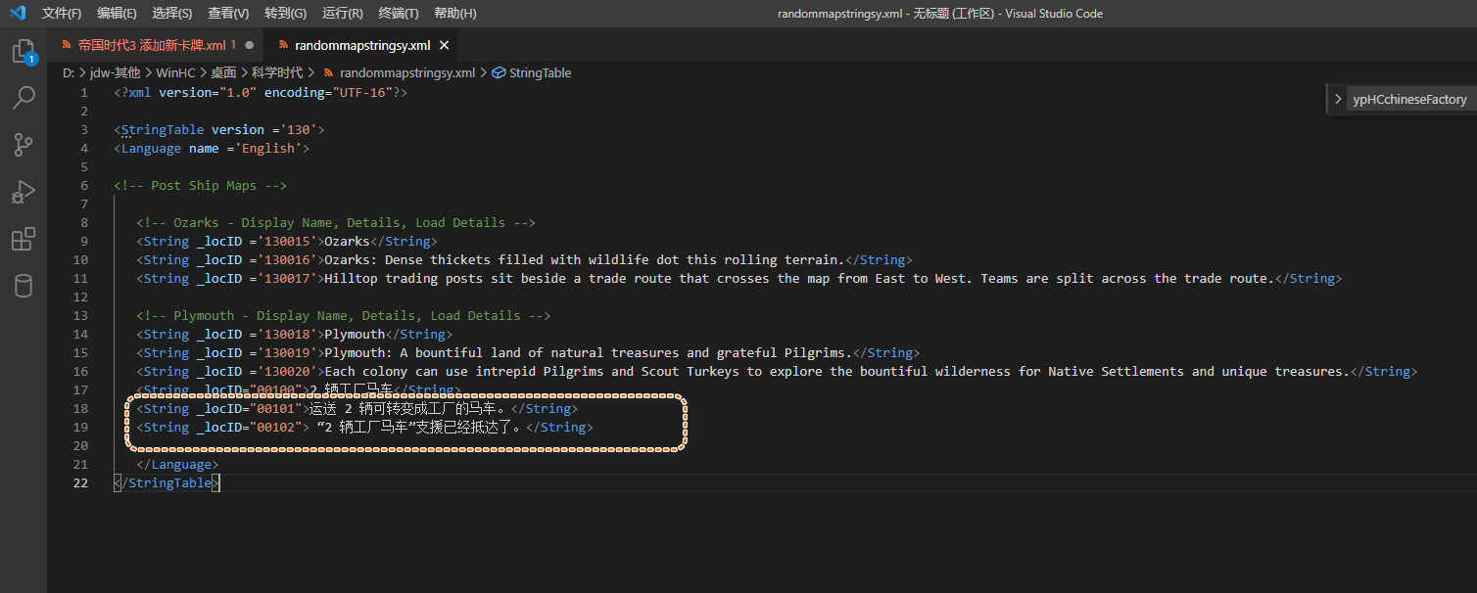
Task: Click the closing Language tag on line 21
Action: (x=177, y=464)
